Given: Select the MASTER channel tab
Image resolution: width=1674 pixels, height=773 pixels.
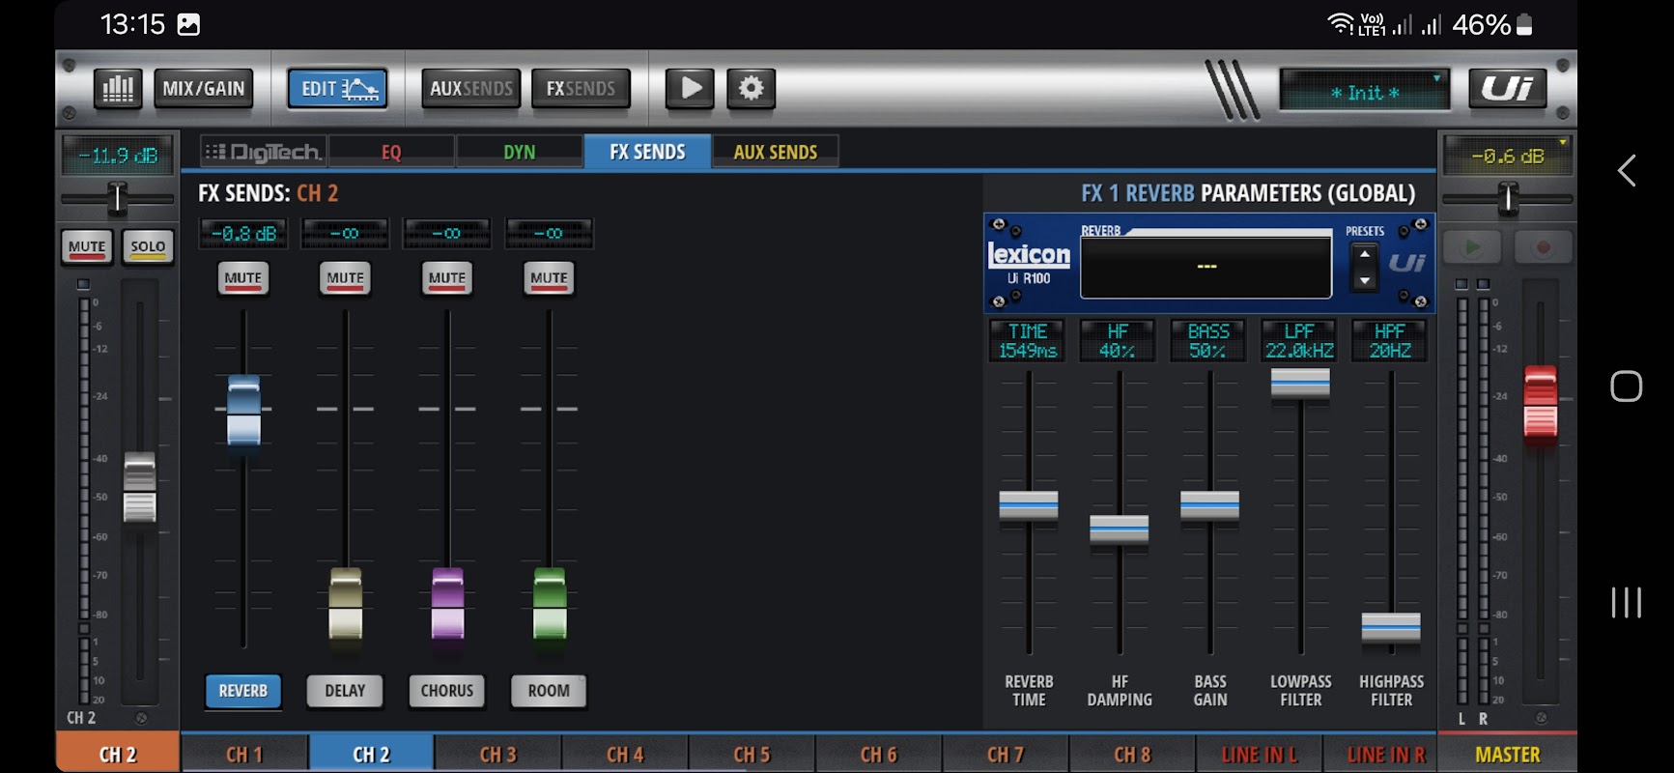Looking at the screenshot, I should (1507, 755).
